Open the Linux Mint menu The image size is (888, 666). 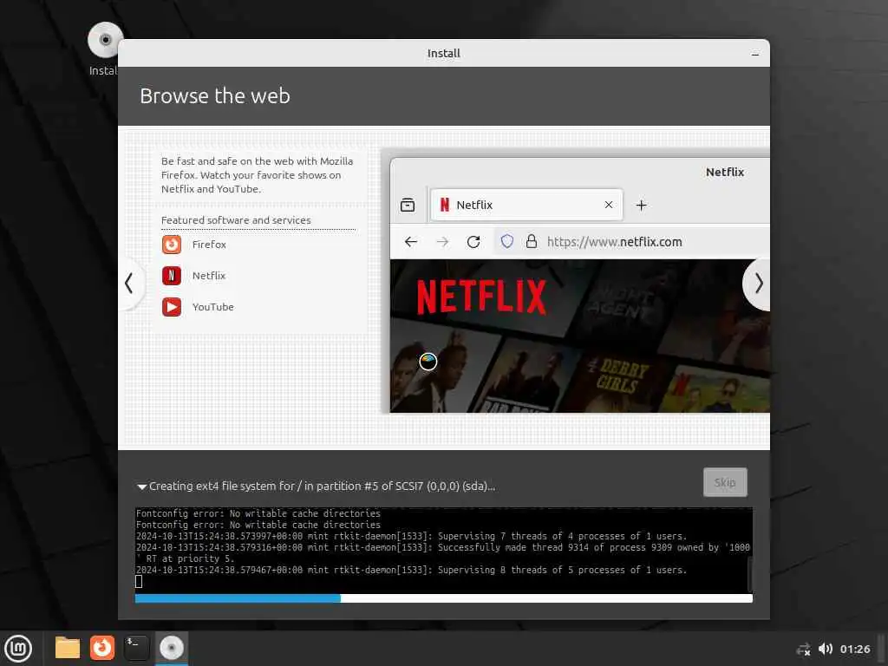click(18, 649)
